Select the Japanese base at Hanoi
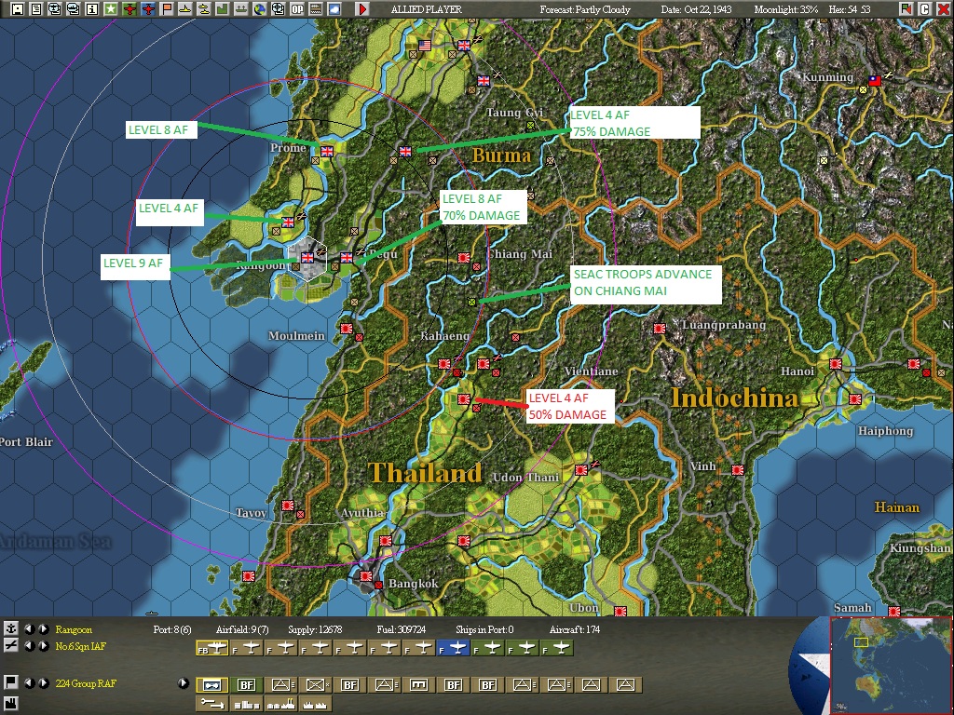Viewport: 954px width, 715px height. coord(836,364)
